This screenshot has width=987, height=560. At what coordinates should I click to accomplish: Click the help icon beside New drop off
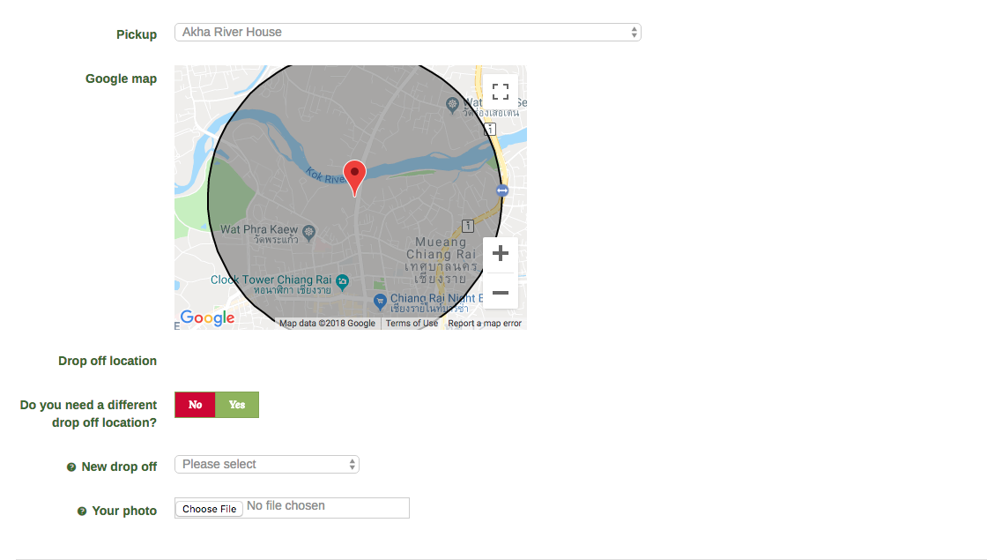pos(71,467)
